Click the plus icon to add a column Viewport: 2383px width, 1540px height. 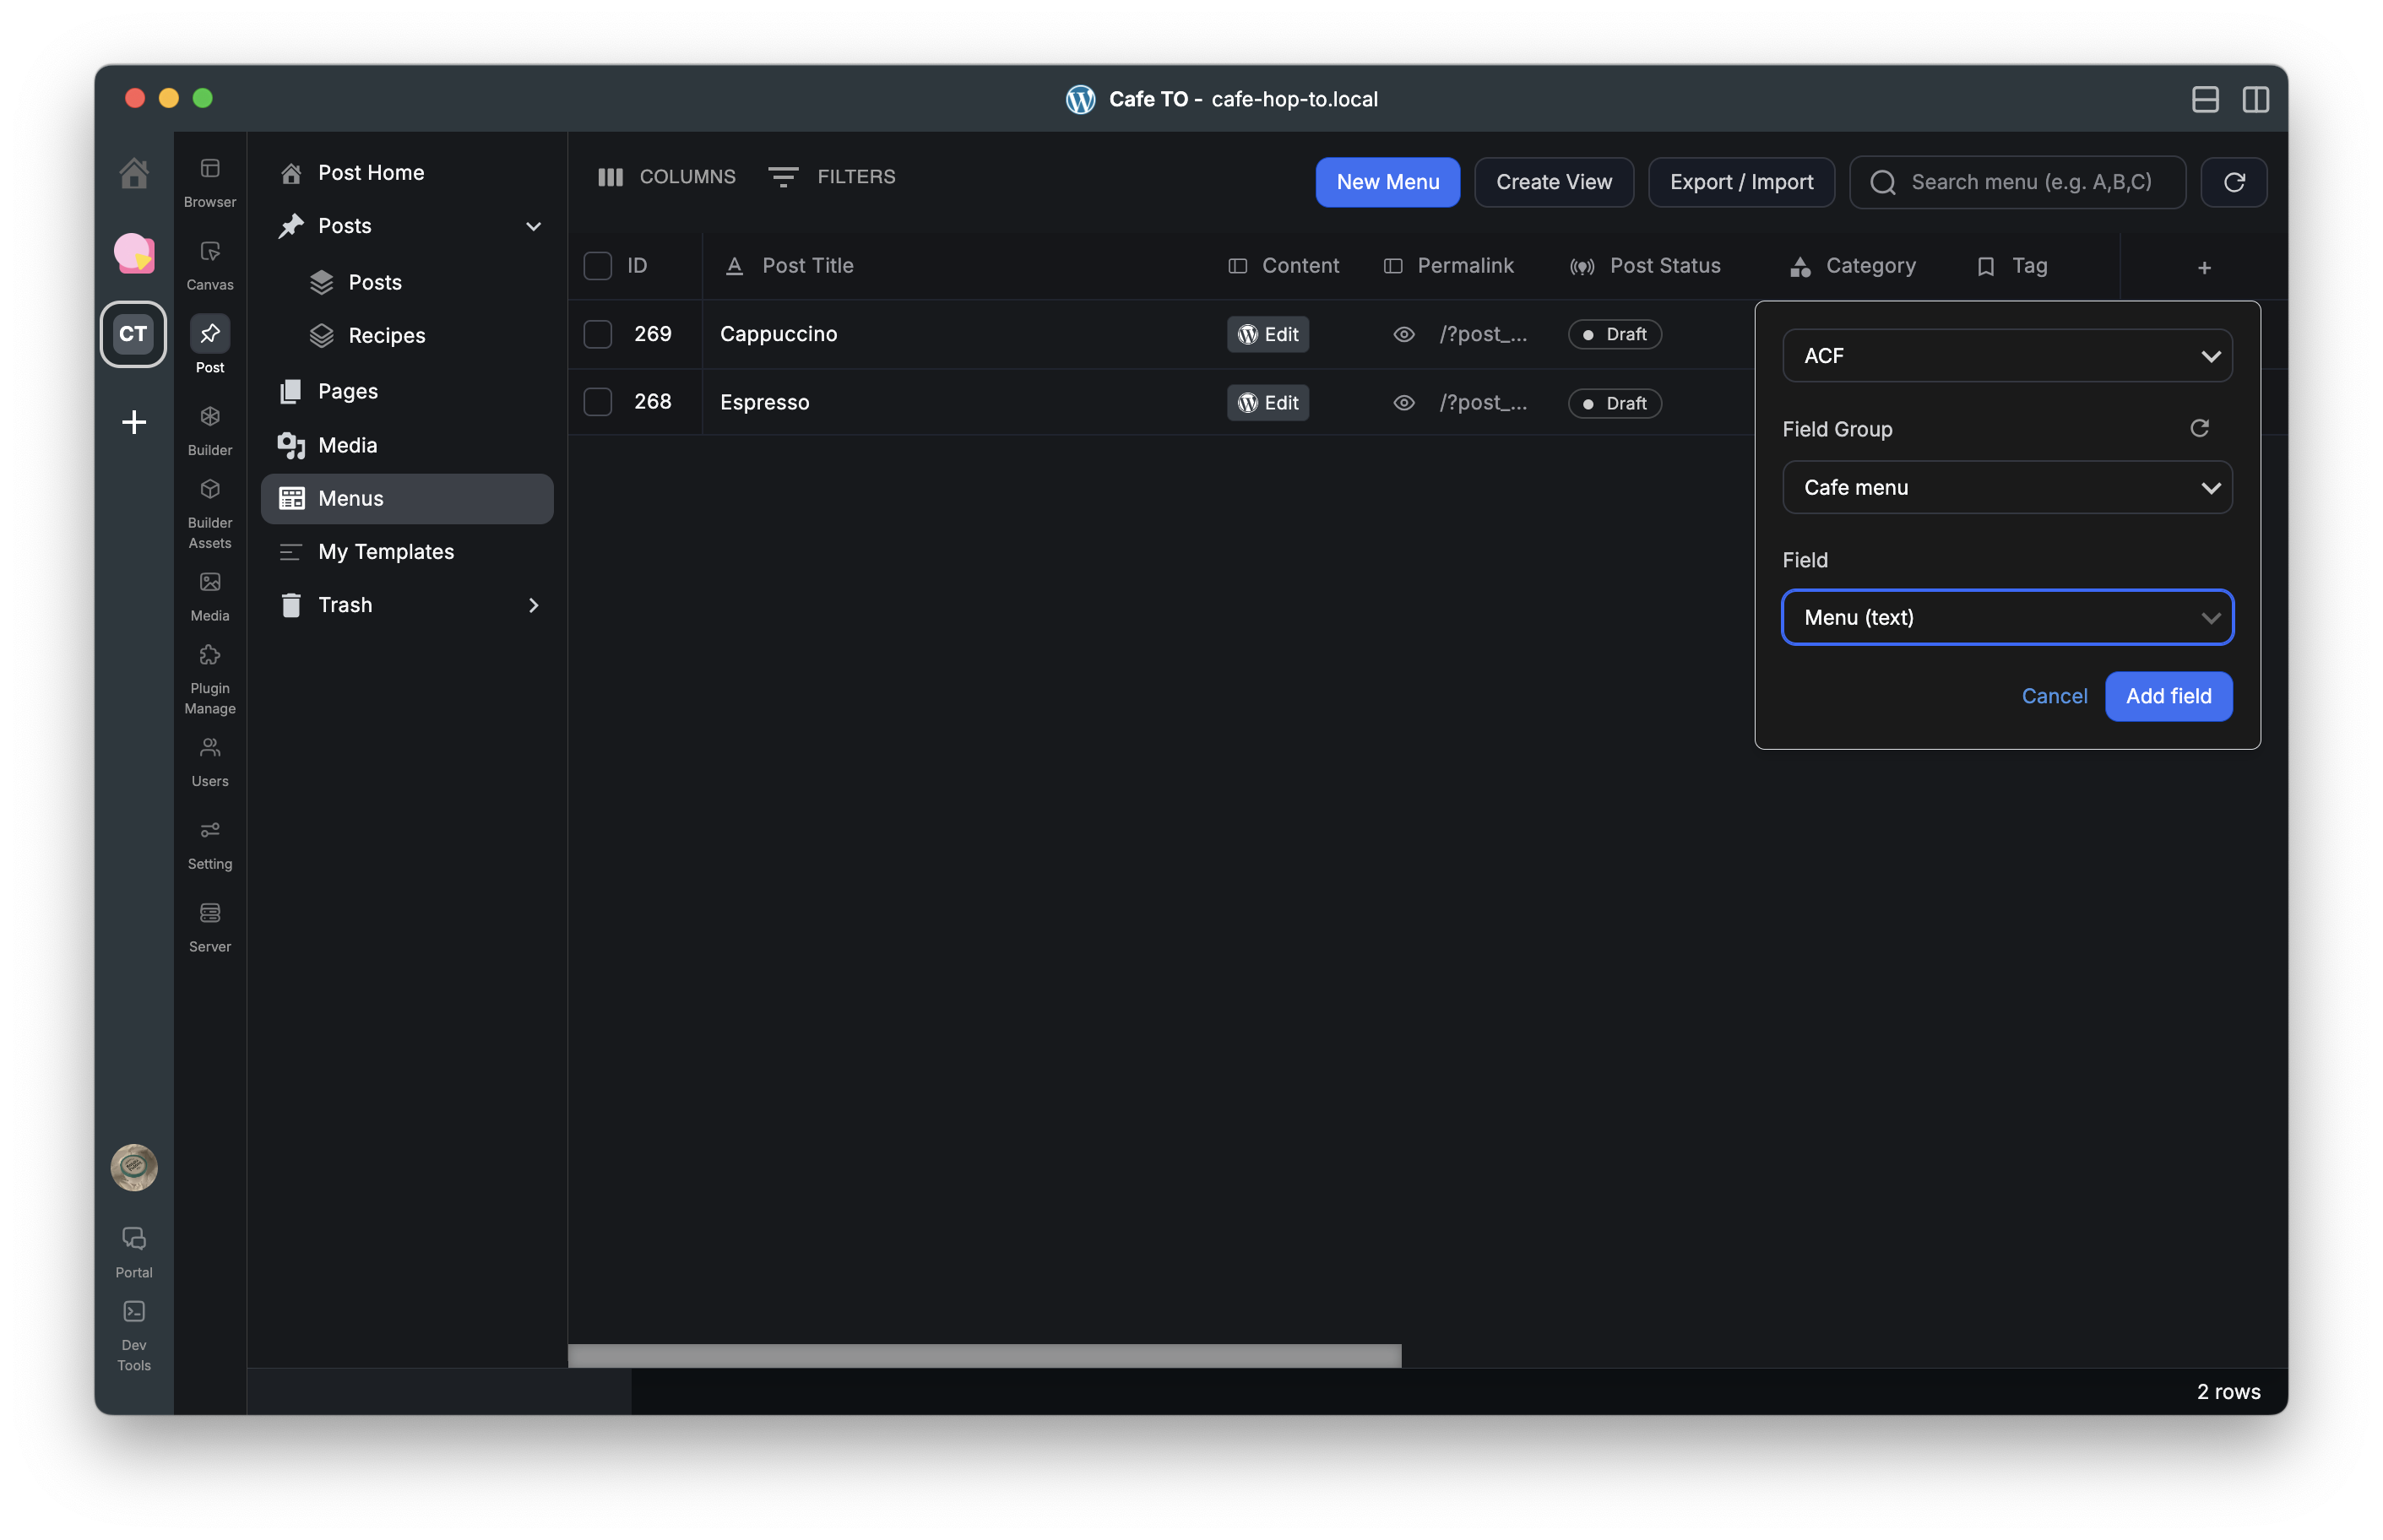coord(2203,268)
